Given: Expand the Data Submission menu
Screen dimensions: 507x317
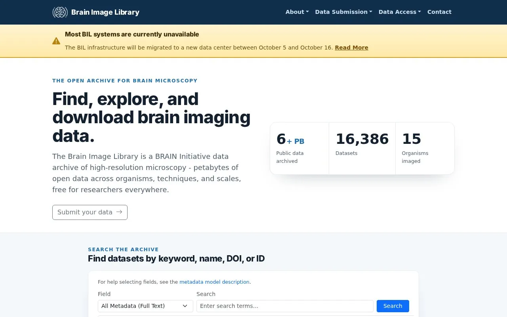Looking at the screenshot, I should pos(344,12).
